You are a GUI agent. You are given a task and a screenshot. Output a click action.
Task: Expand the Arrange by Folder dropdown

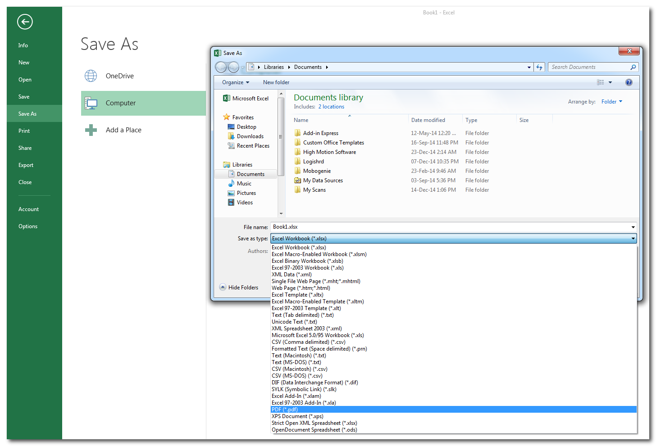coord(611,102)
